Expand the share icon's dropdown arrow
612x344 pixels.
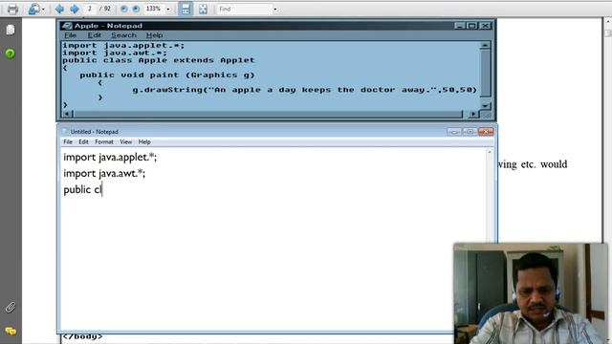43,10
